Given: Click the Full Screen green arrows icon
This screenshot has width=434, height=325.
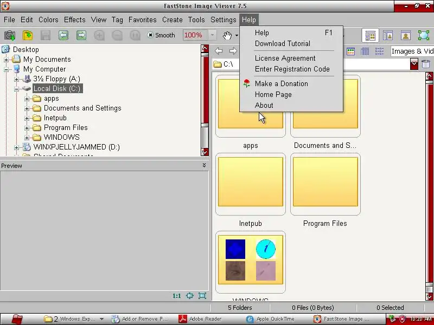Looking at the screenshot, I should (x=424, y=35).
